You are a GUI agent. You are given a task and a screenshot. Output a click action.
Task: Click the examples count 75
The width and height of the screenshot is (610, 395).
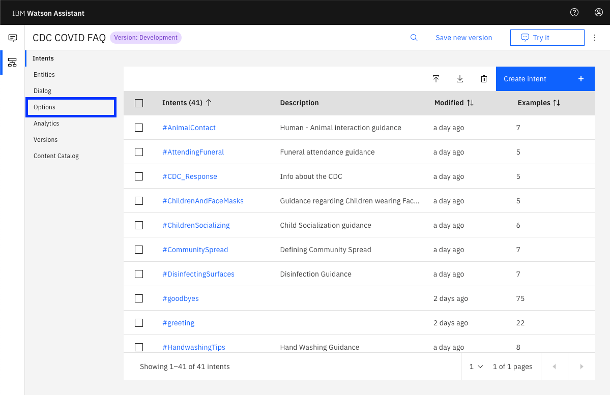(520, 298)
